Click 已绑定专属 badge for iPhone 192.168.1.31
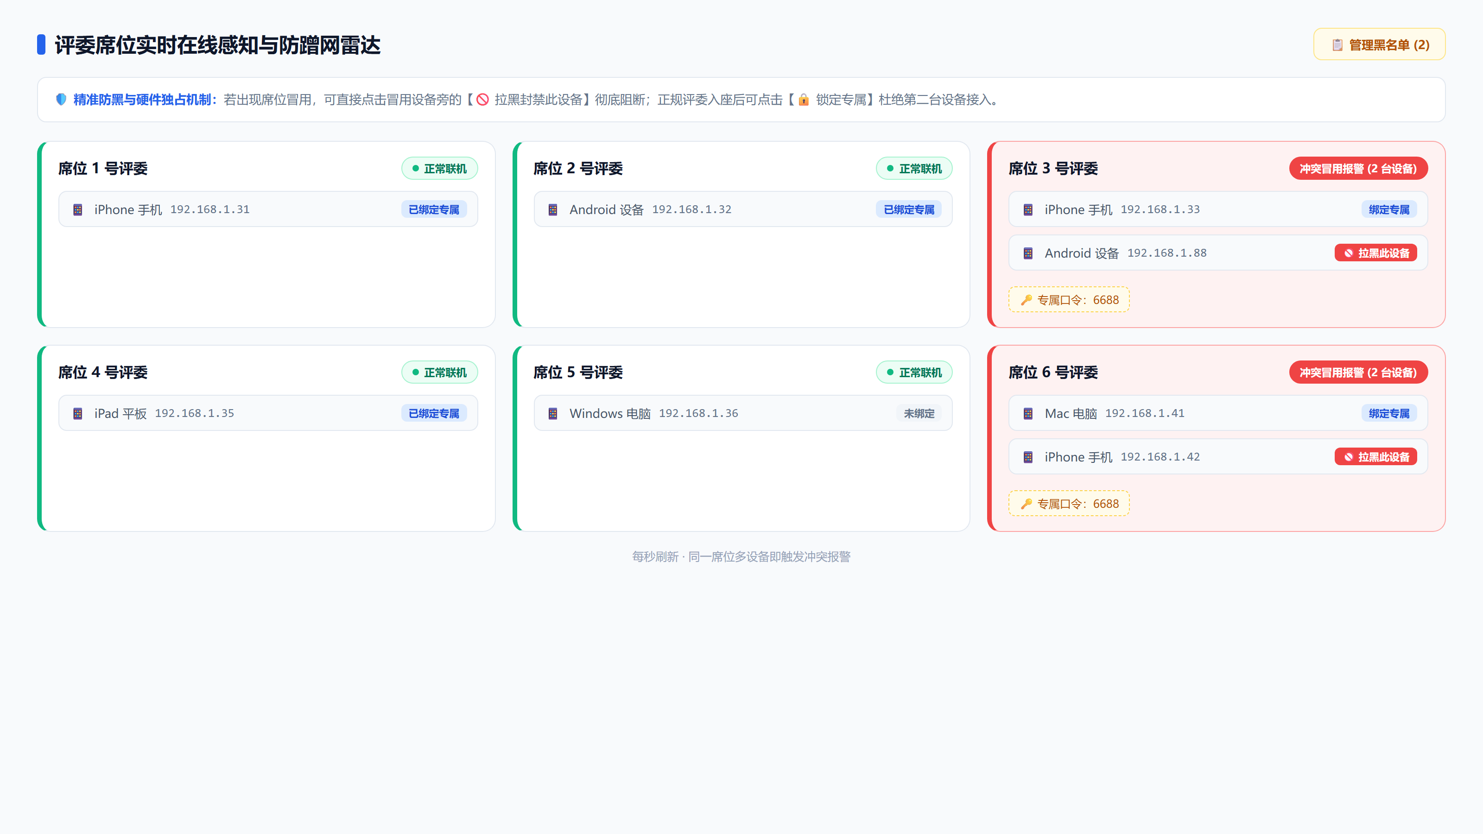The image size is (1483, 834). coord(433,209)
